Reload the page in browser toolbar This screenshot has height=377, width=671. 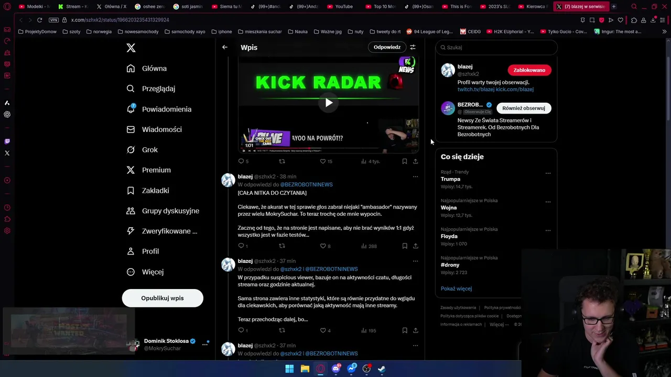point(39,20)
